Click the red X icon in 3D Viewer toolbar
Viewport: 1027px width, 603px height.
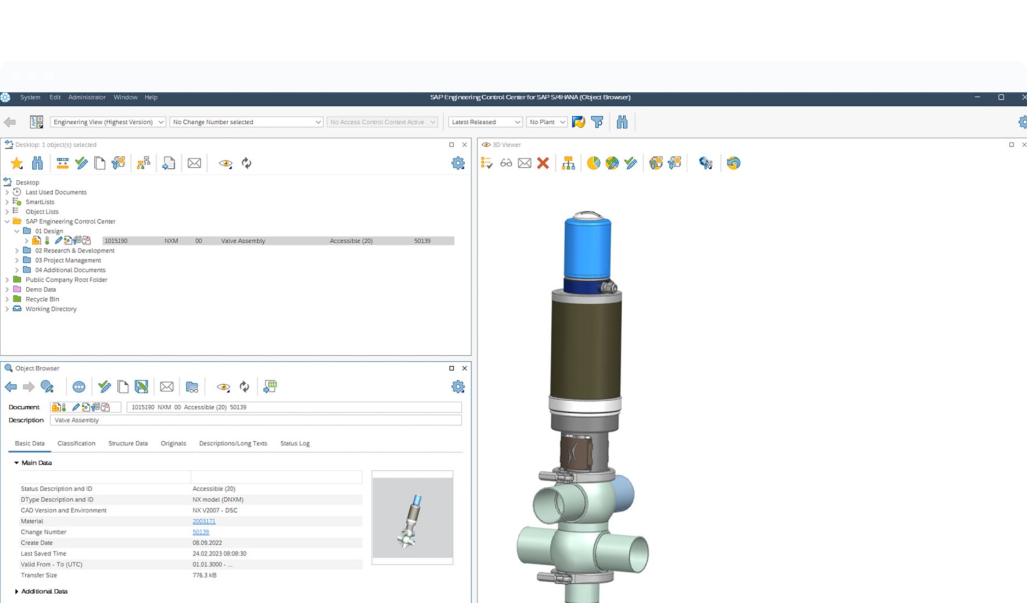543,163
